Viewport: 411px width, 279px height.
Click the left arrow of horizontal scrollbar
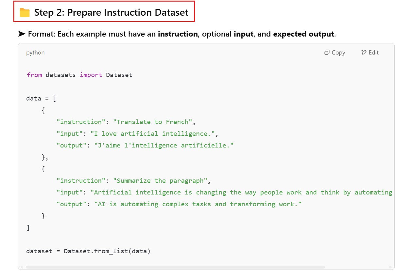tap(22, 267)
